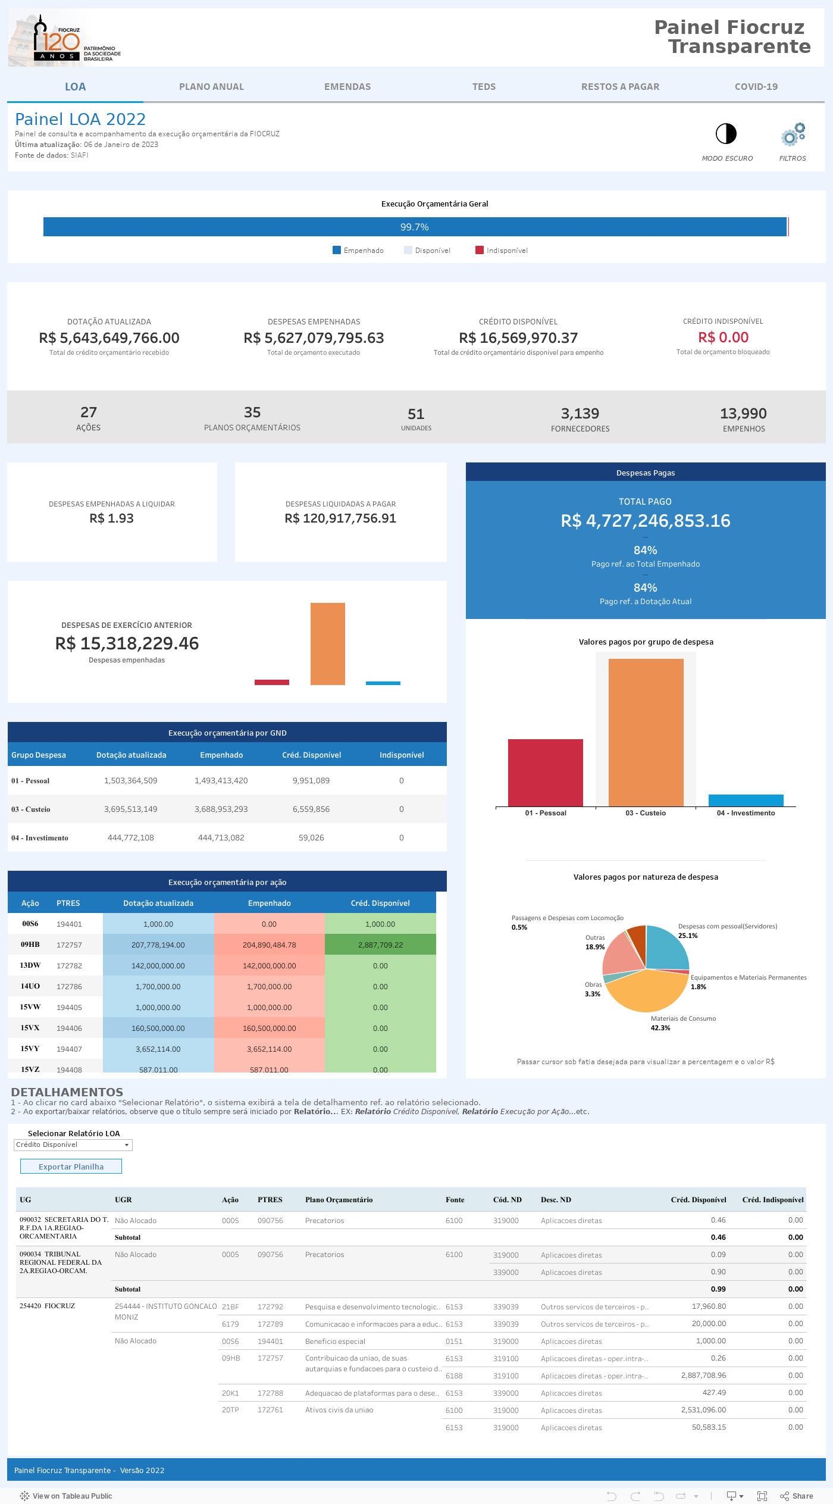Enter full screen mode via toolbar icon
This screenshot has height=1504, width=833.
point(762,1496)
